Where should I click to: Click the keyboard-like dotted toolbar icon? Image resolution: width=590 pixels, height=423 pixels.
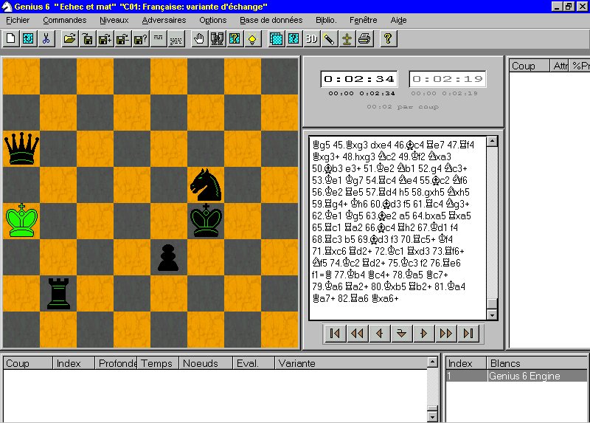tap(176, 39)
